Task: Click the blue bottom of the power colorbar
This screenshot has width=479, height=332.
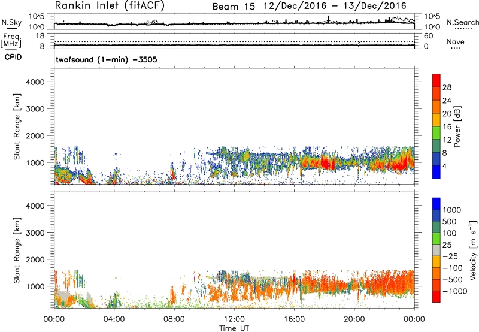Action: 436,172
